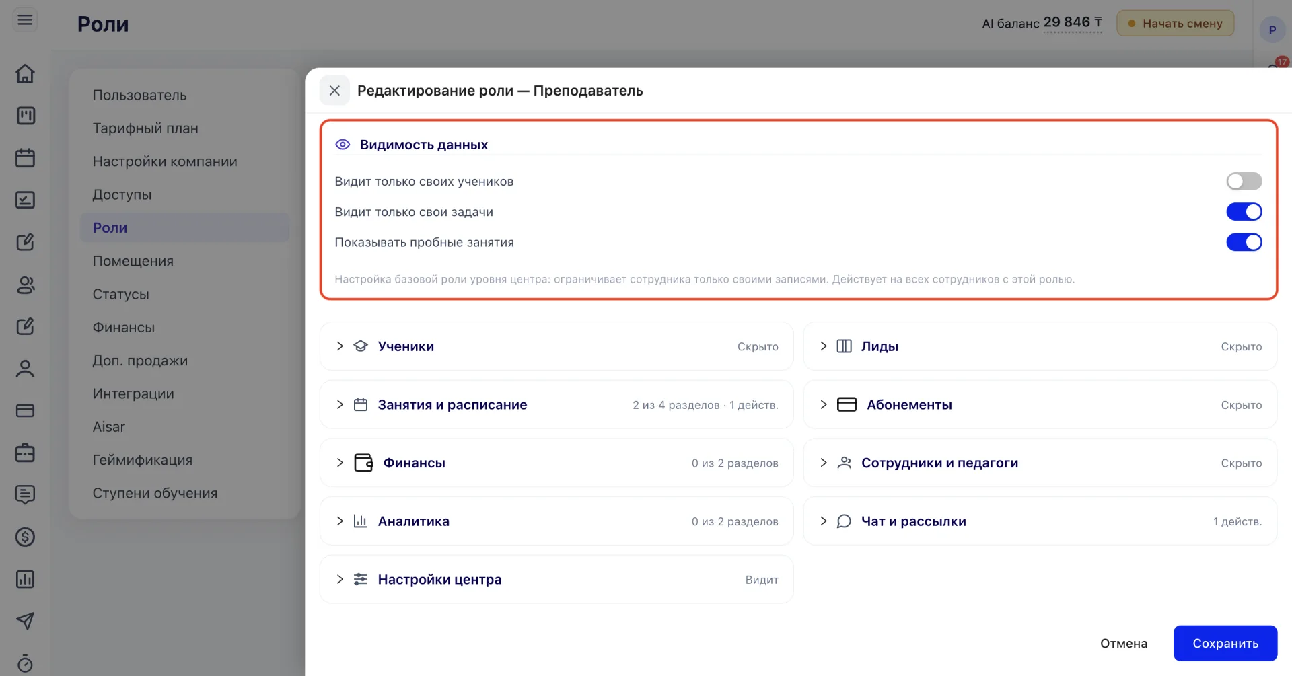Viewport: 1292px width, 676px height.
Task: Click the calendar icon for Занятия и расписание
Action: [x=361, y=404]
